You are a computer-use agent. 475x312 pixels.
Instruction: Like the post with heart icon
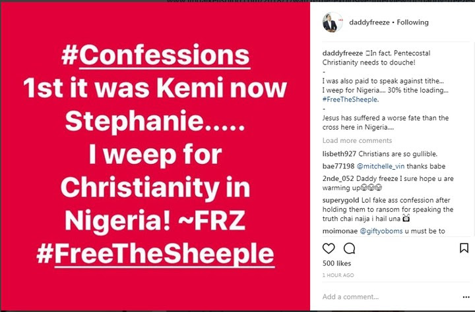(x=329, y=249)
